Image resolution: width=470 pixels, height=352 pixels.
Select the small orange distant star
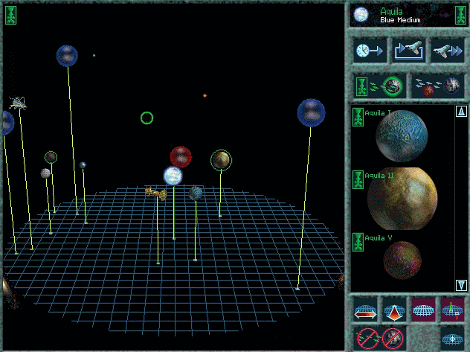tap(205, 96)
